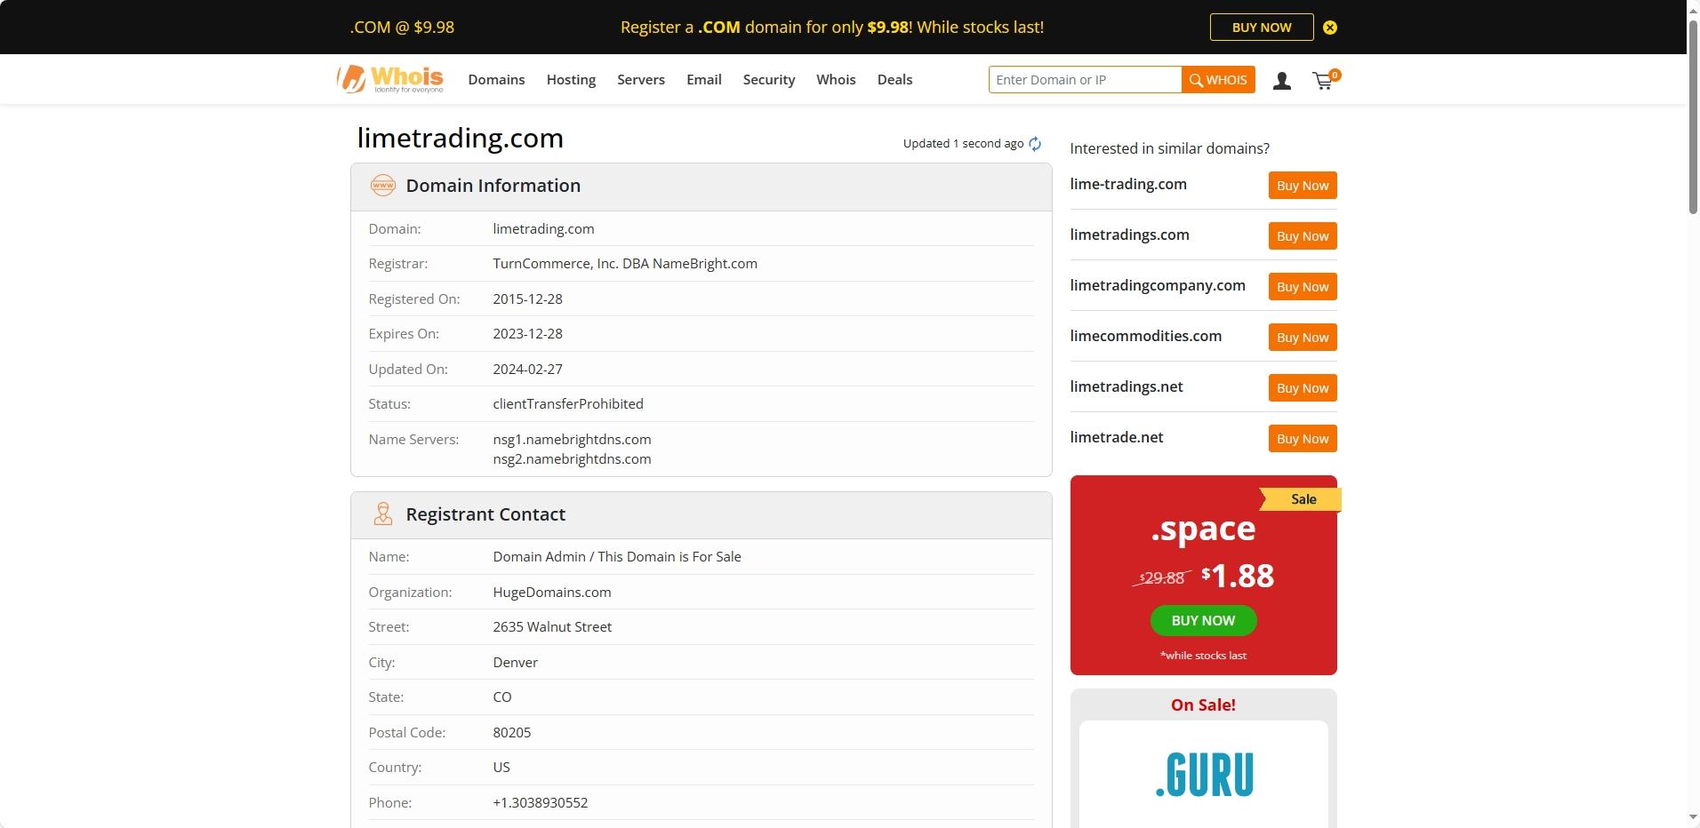Screen dimensions: 1700x828
Task: Buy limetradings.com with Buy Now
Action: click(1303, 236)
